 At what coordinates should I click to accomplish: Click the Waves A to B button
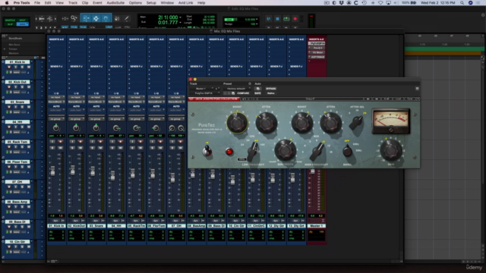pyautogui.click(x=387, y=99)
